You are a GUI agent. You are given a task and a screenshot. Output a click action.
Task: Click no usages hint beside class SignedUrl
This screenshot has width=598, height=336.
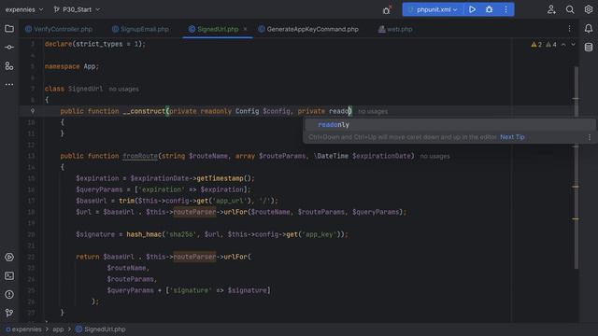coord(123,90)
